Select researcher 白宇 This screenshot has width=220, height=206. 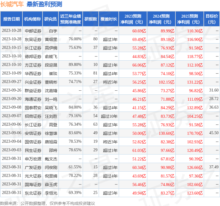(53, 31)
